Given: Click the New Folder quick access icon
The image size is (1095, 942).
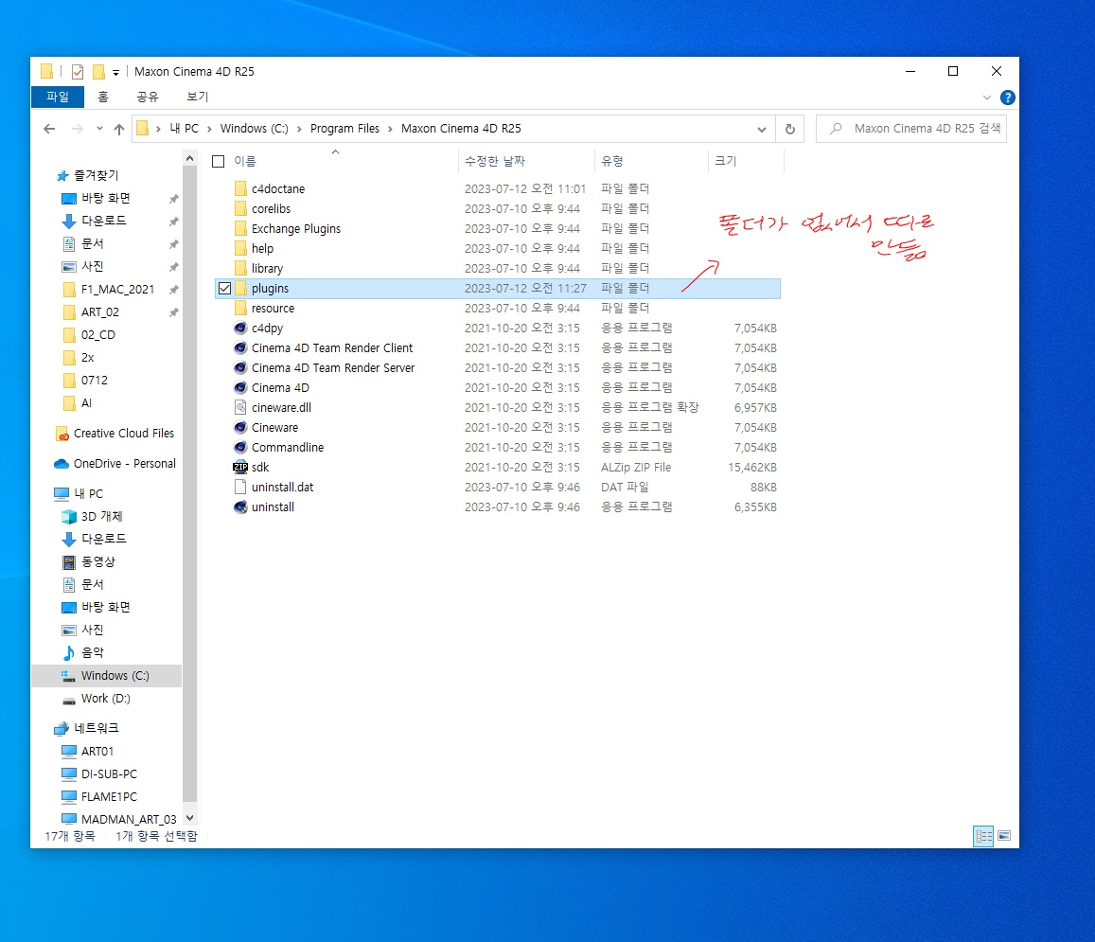Looking at the screenshot, I should pos(98,71).
